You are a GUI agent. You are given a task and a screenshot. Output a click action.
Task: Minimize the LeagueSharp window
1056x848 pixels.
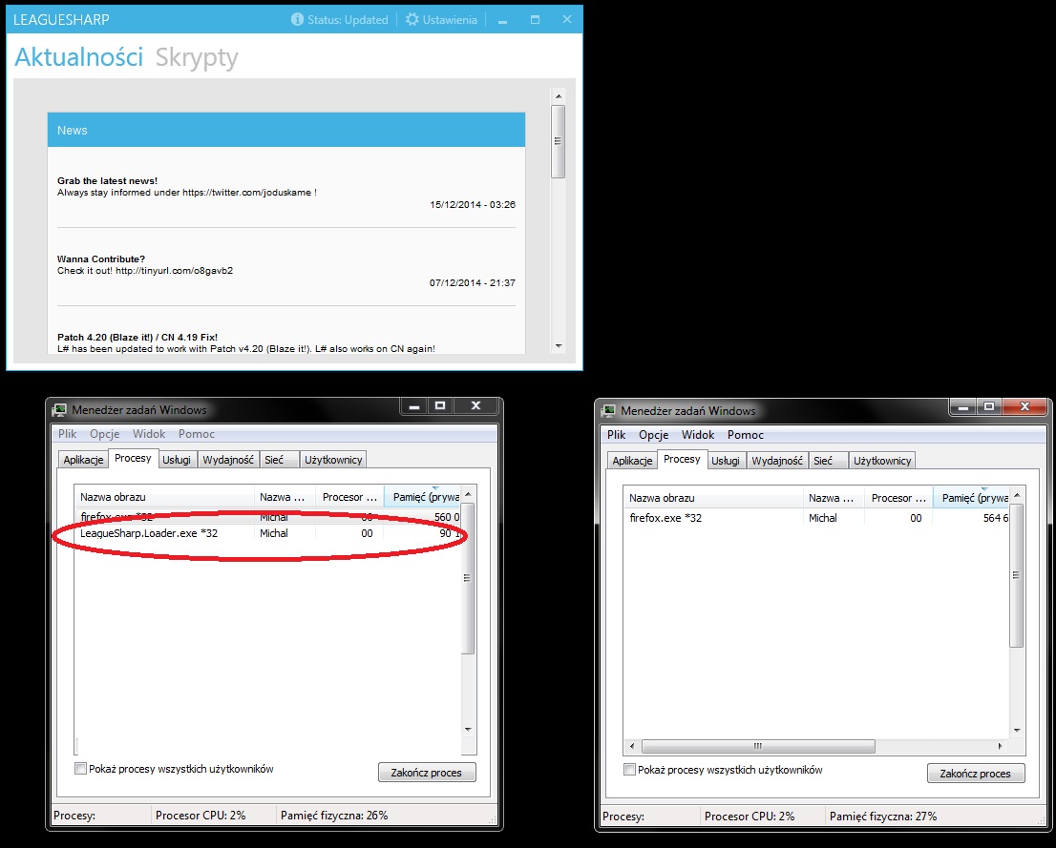pyautogui.click(x=502, y=20)
